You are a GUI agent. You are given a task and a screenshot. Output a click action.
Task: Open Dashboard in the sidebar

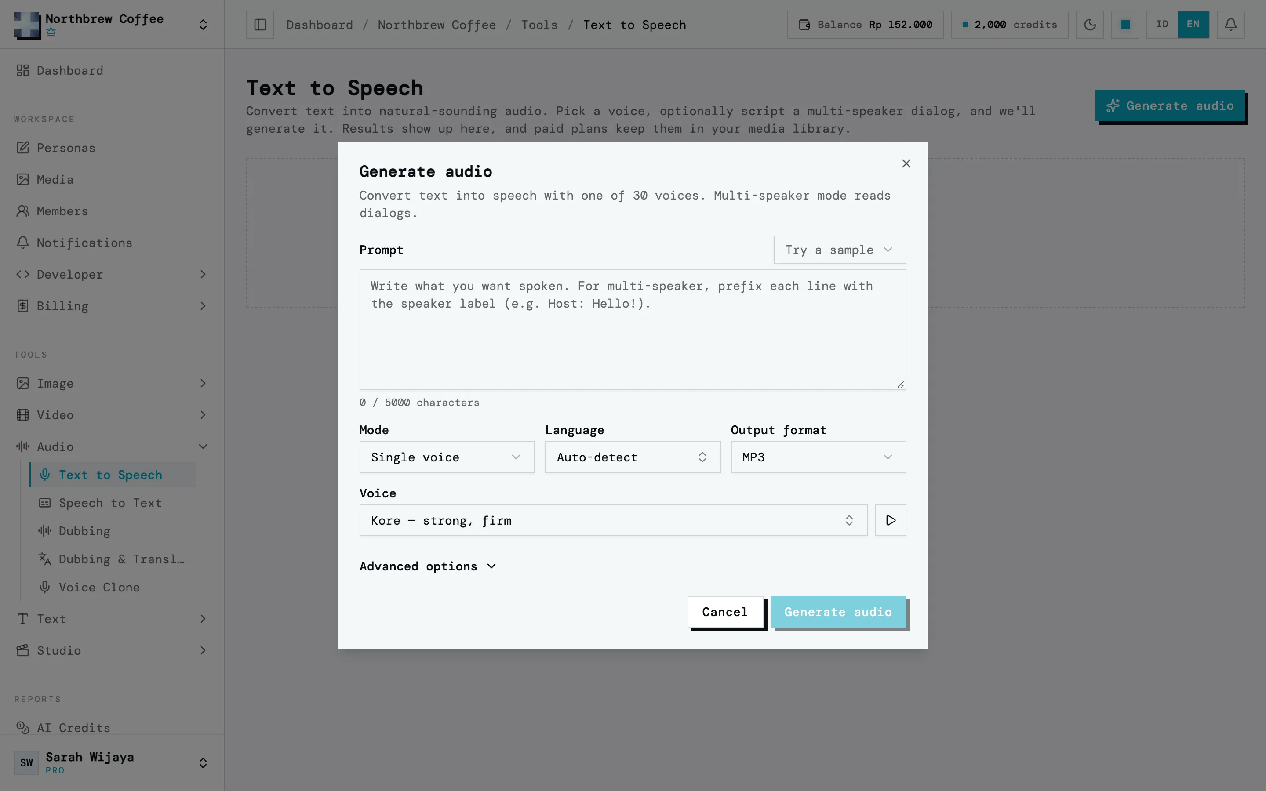112,70
